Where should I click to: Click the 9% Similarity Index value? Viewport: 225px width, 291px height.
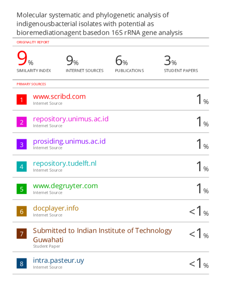coord(25,58)
